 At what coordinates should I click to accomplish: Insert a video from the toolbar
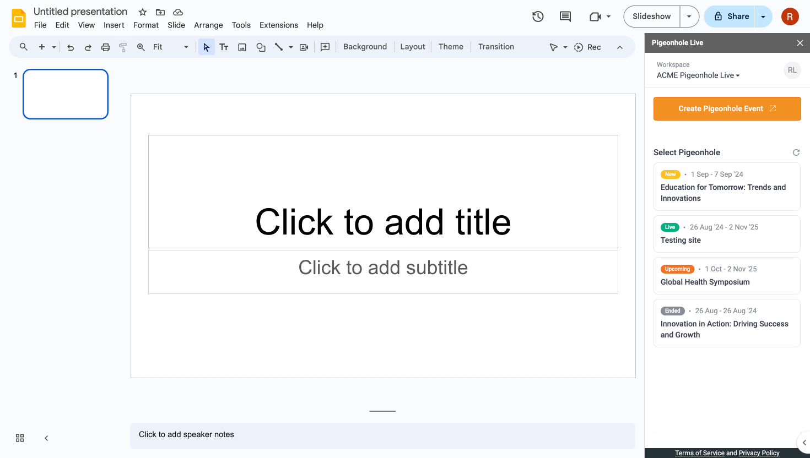304,47
